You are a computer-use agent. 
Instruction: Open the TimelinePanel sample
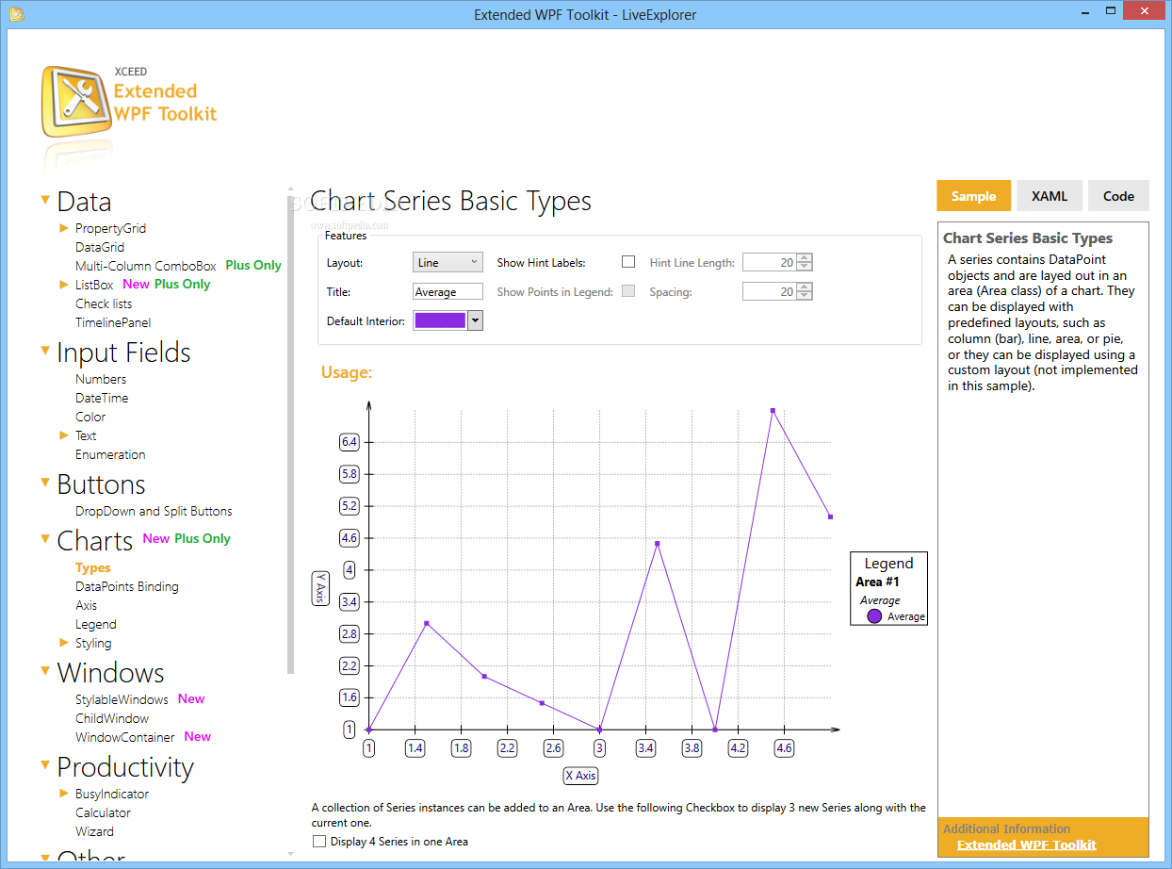click(113, 322)
